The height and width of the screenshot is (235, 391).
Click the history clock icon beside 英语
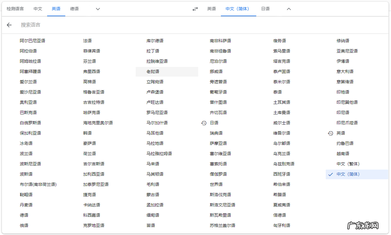[x=330, y=133]
